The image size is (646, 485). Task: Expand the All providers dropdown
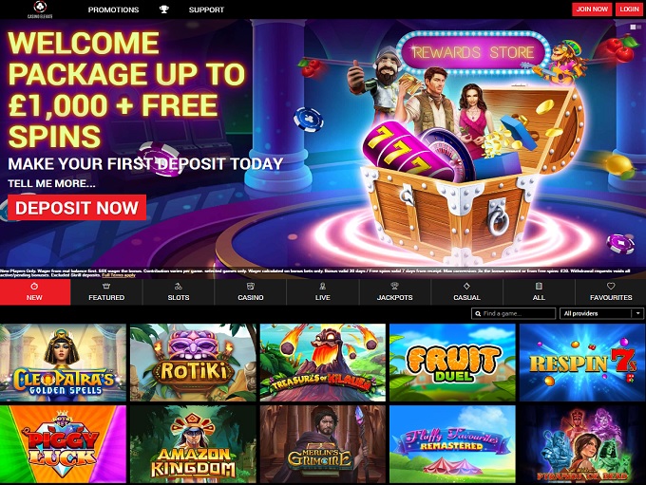click(x=601, y=314)
